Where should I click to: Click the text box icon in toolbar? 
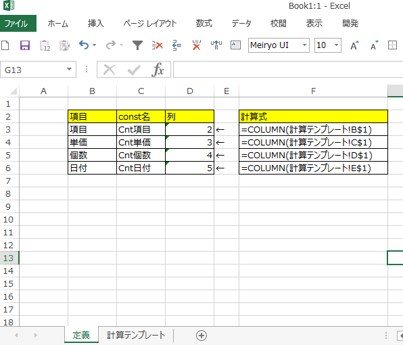click(235, 45)
